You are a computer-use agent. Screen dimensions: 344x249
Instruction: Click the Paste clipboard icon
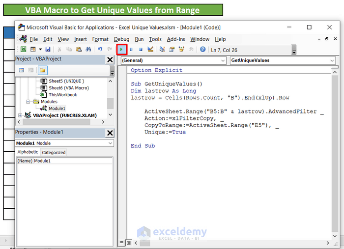[x=79, y=49]
